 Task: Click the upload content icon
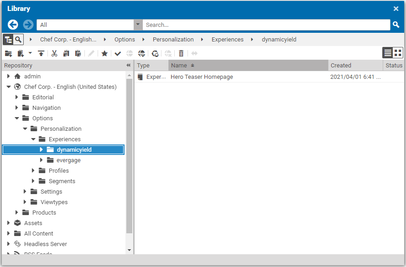(41, 53)
